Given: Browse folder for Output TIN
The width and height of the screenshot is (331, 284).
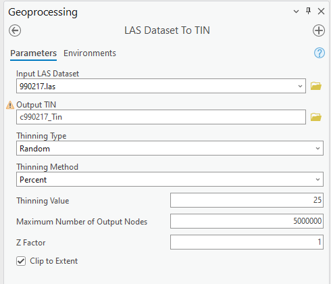Looking at the screenshot, I should 316,117.
